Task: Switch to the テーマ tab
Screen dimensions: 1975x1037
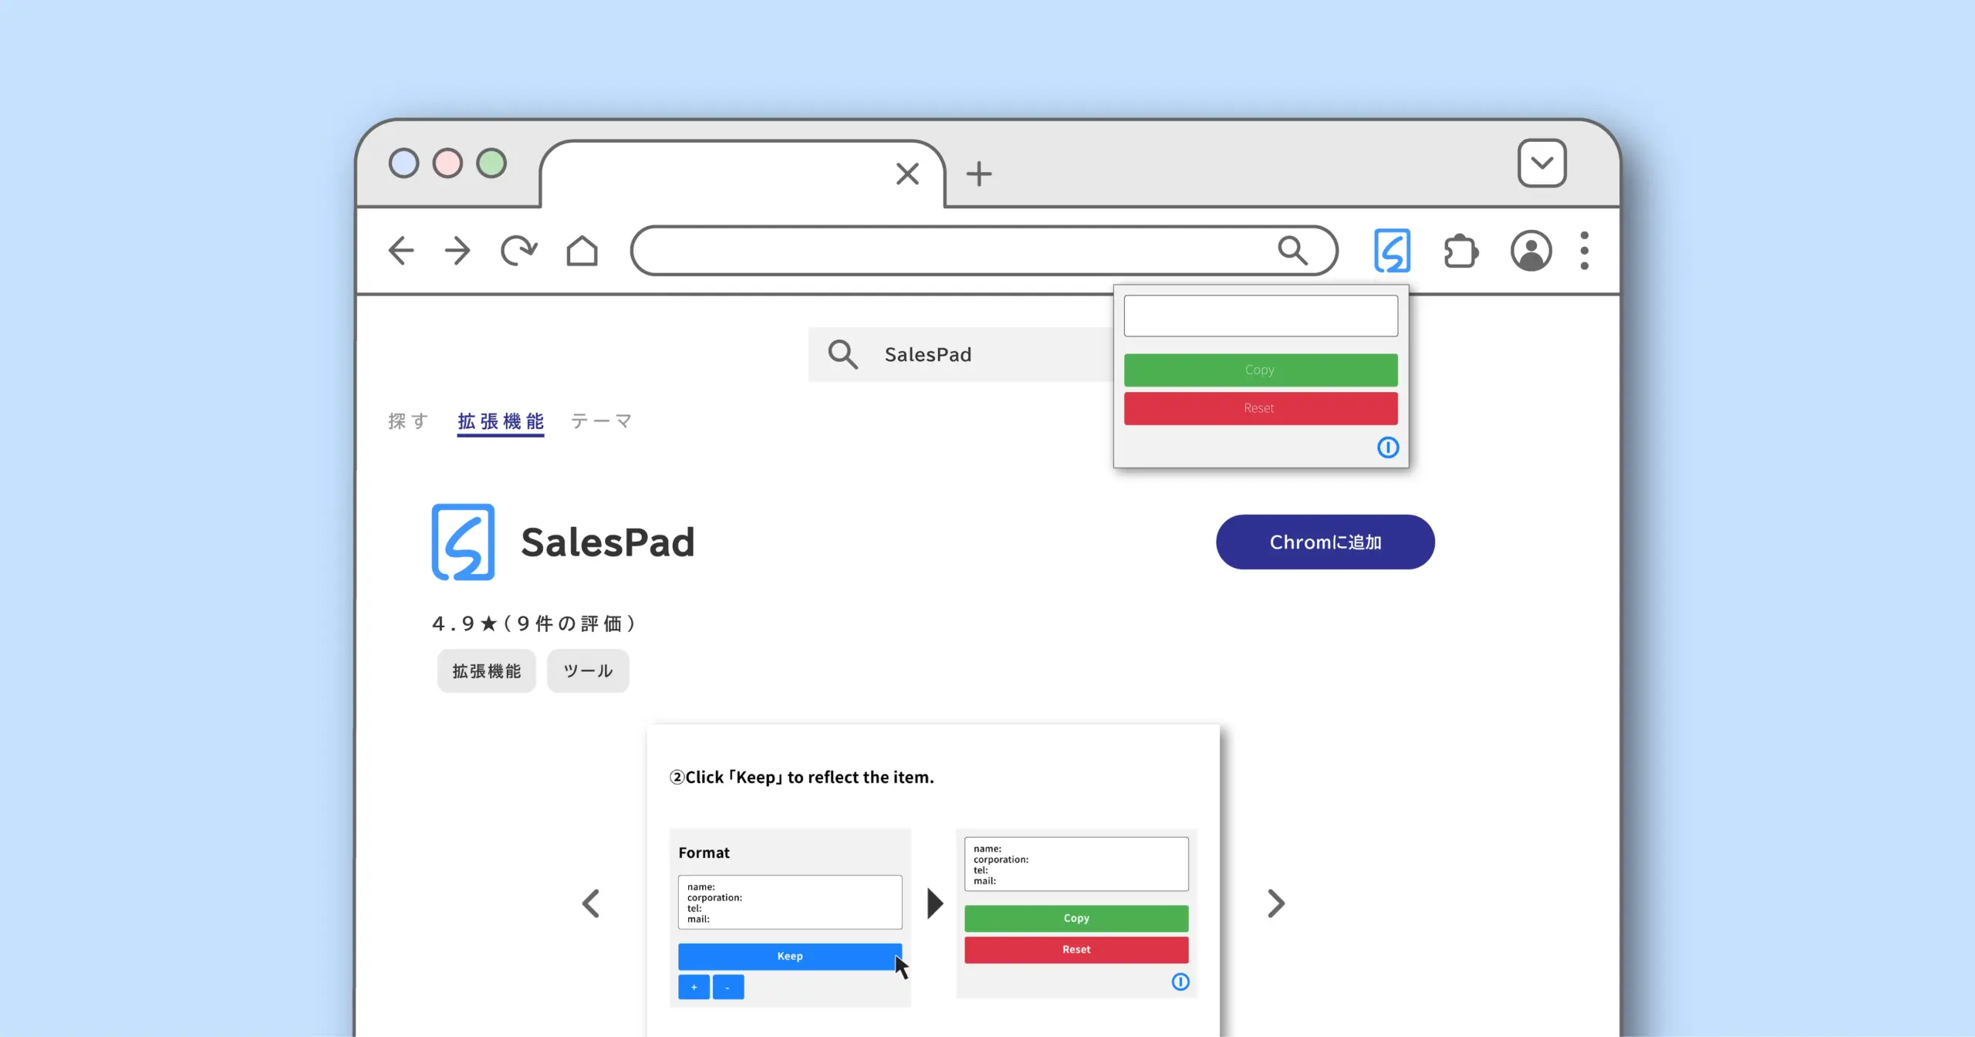Action: point(601,421)
